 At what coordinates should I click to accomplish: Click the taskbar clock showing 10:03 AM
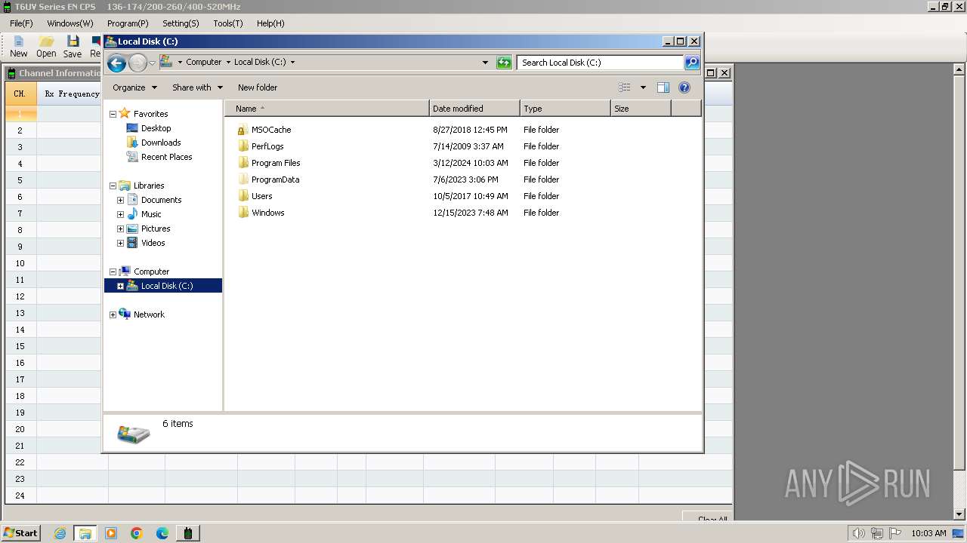coord(928,533)
